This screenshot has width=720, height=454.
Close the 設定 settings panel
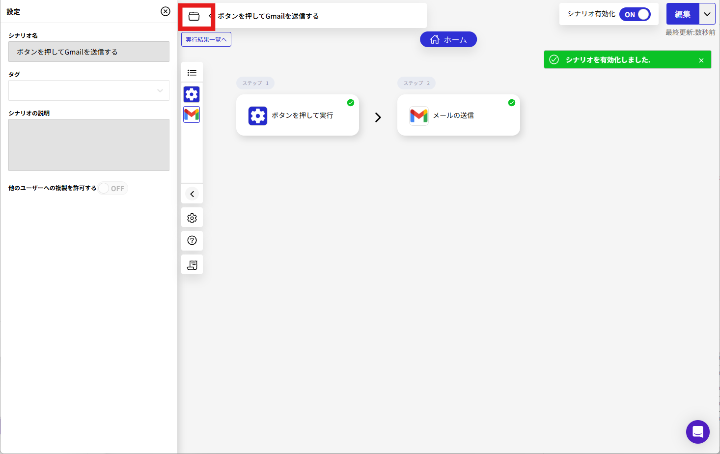point(166,11)
